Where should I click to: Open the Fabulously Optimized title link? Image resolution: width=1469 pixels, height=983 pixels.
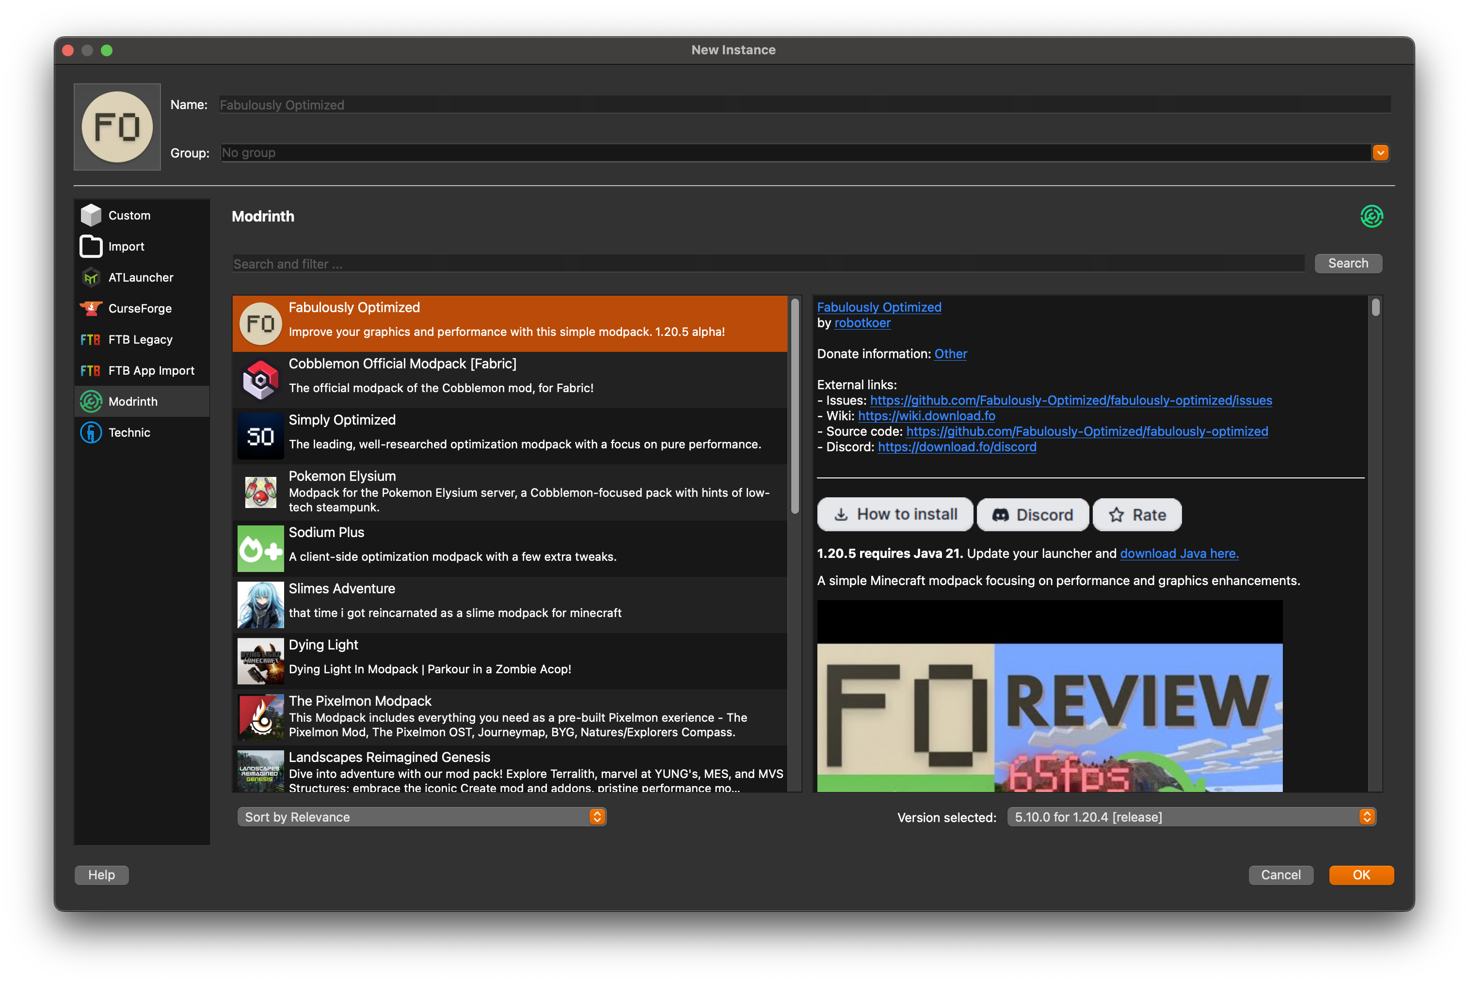(879, 307)
